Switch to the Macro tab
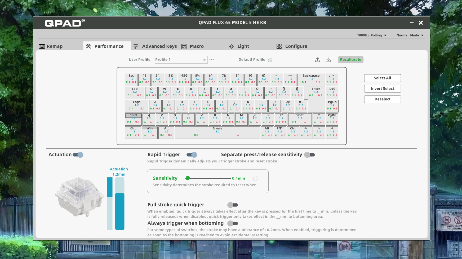Screen dimensions: 462x259 (x=196, y=46)
